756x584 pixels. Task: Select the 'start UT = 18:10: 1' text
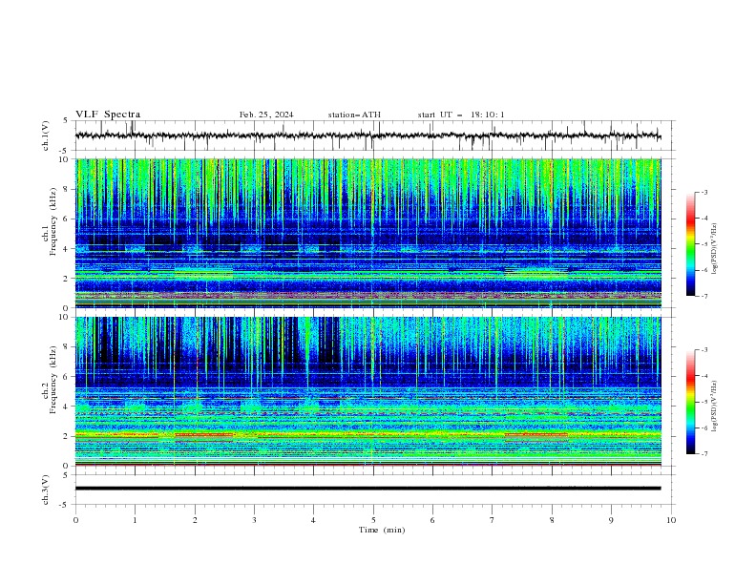click(x=461, y=115)
